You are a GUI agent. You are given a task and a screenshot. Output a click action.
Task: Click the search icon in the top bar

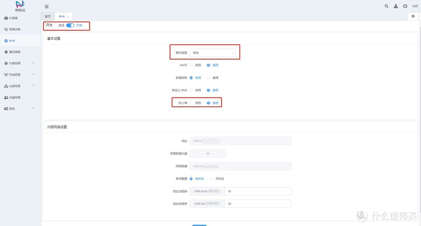(386, 6)
